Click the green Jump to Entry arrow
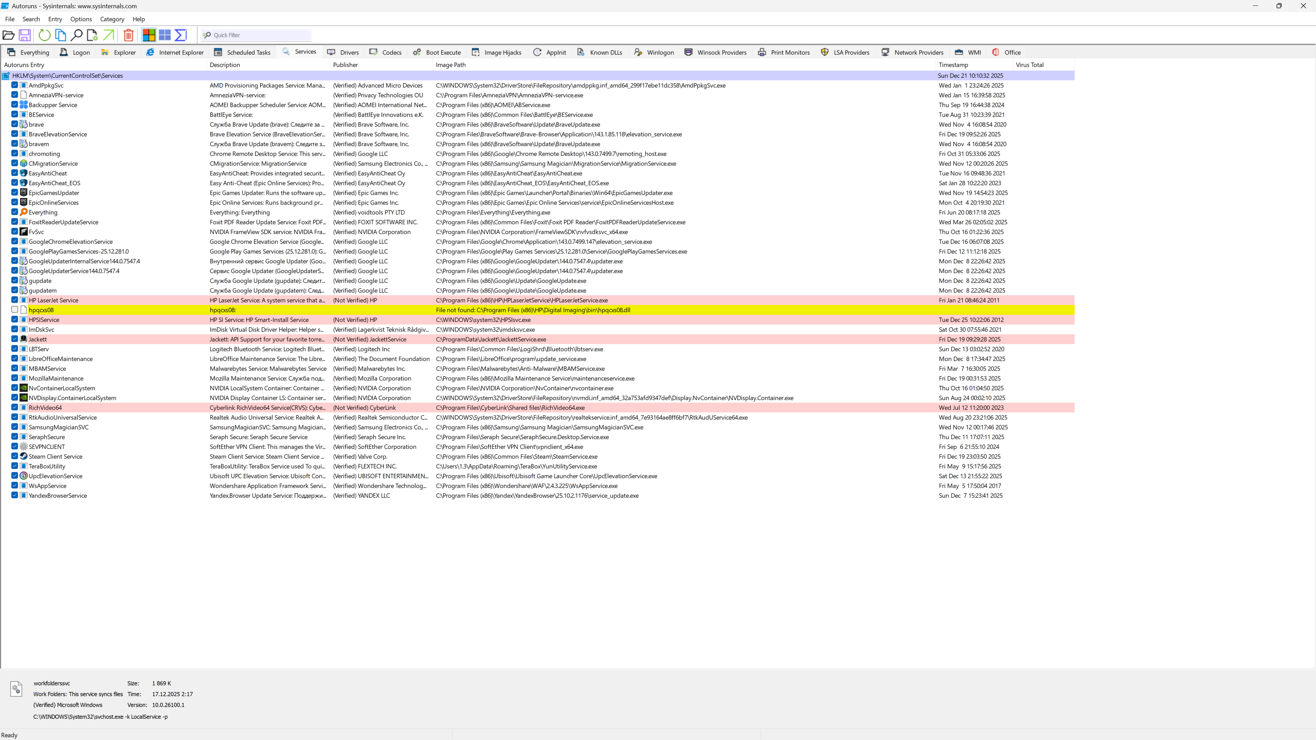This screenshot has width=1316, height=740. pyautogui.click(x=108, y=35)
